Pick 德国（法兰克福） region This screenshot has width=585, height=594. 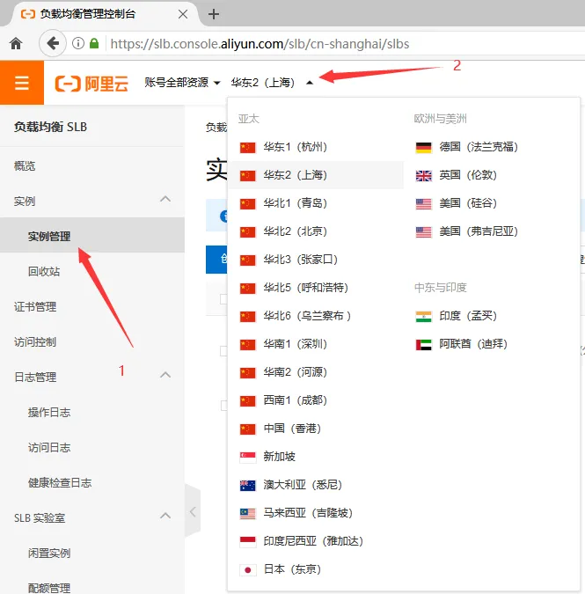492,147
